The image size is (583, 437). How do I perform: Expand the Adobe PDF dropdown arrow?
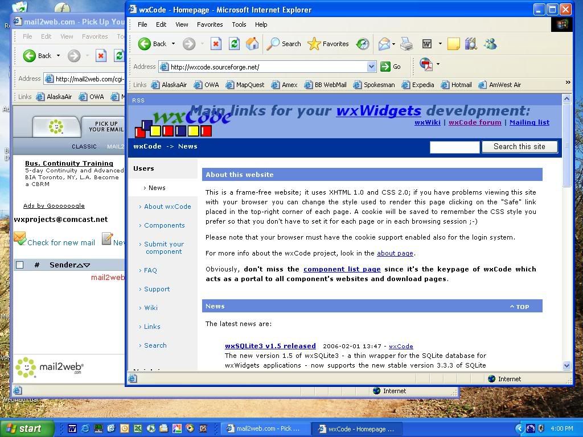tap(438, 64)
